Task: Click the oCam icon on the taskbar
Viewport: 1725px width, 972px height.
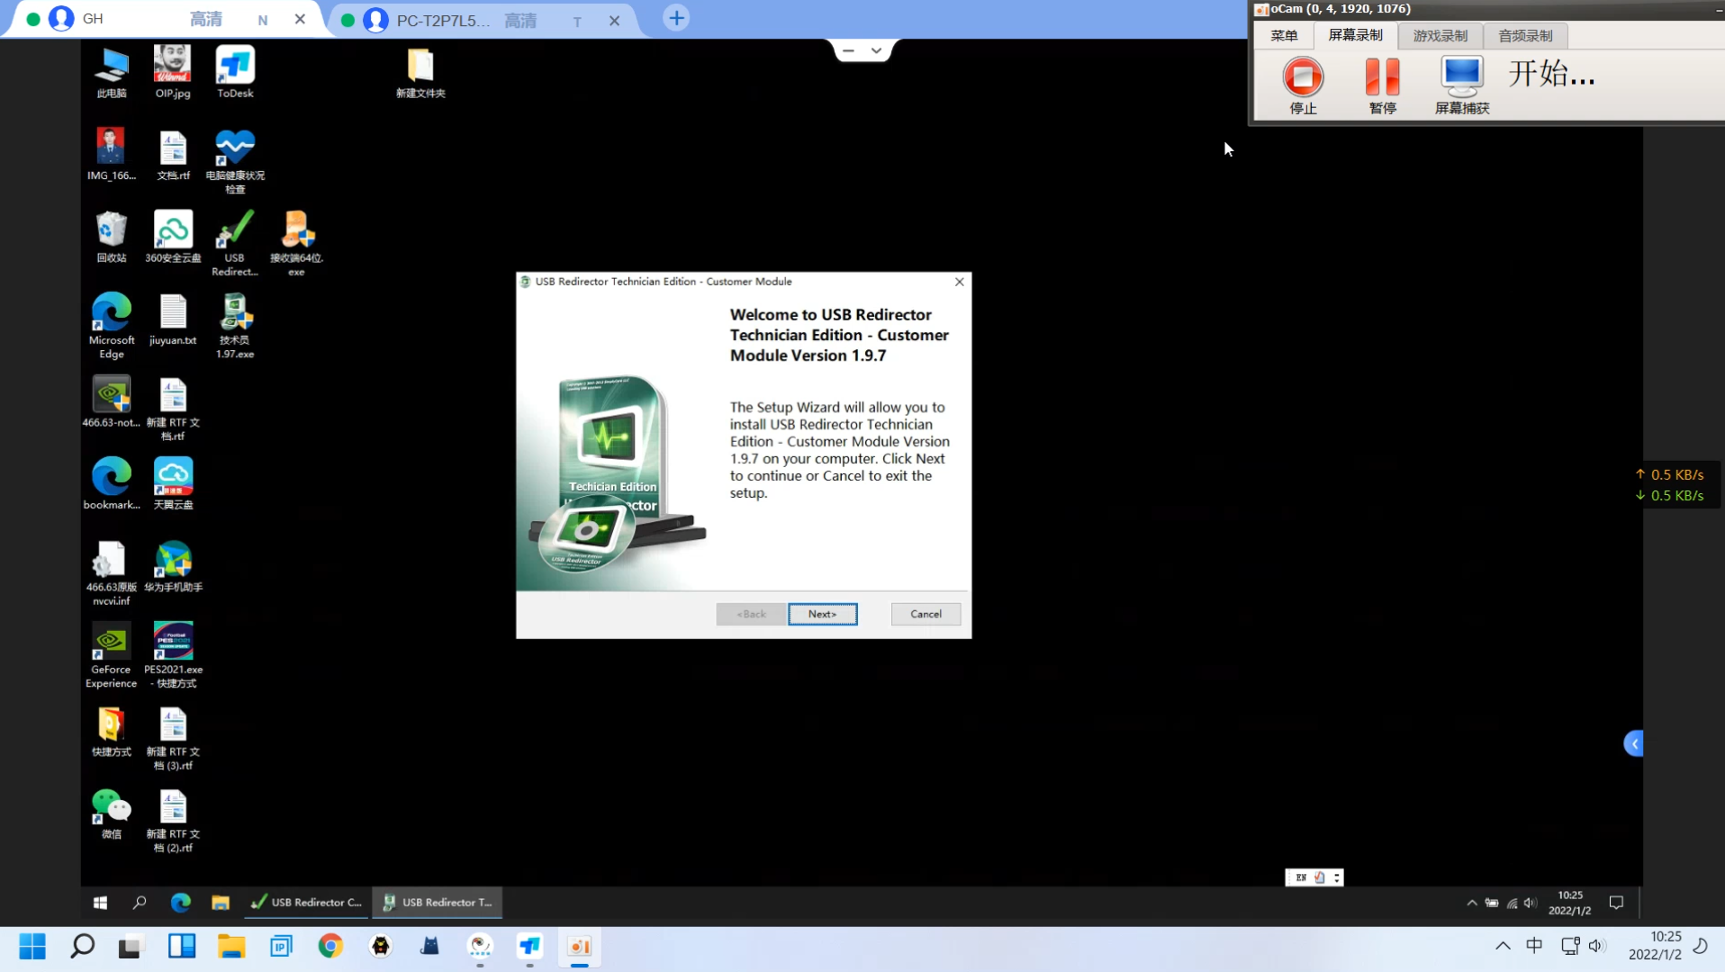Action: [x=579, y=947]
